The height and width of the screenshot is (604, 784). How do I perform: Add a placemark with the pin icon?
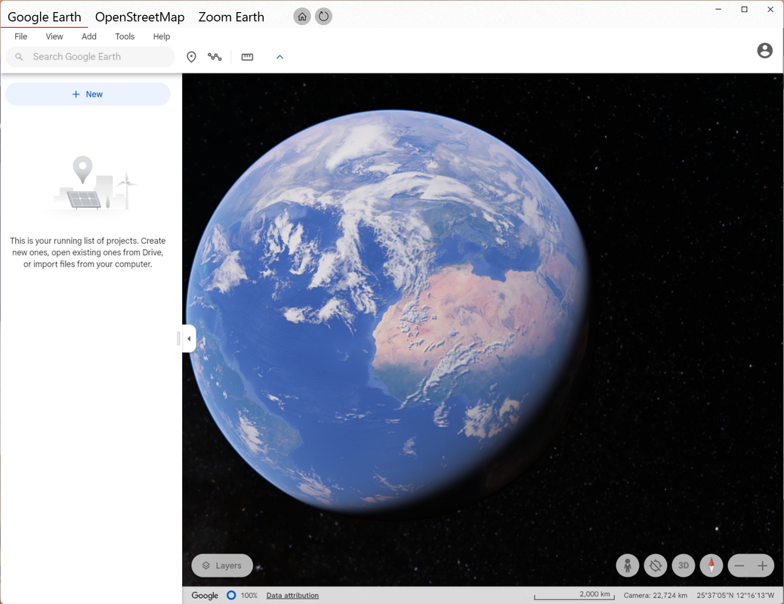[191, 57]
